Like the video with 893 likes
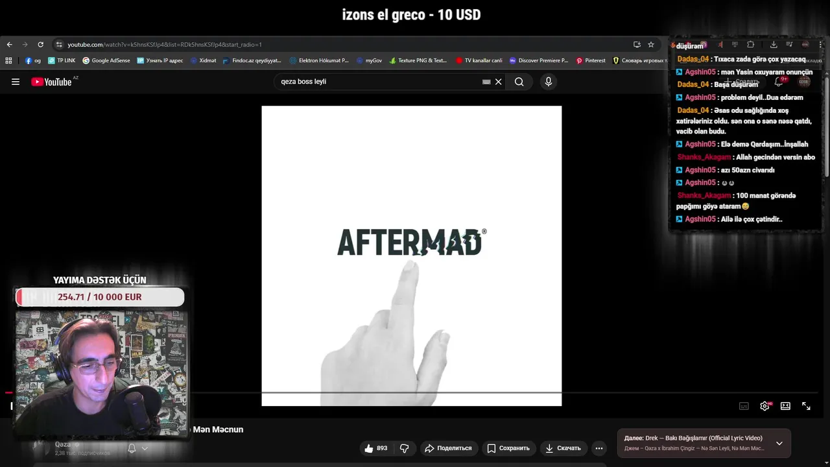The height and width of the screenshot is (467, 830). pyautogui.click(x=376, y=448)
